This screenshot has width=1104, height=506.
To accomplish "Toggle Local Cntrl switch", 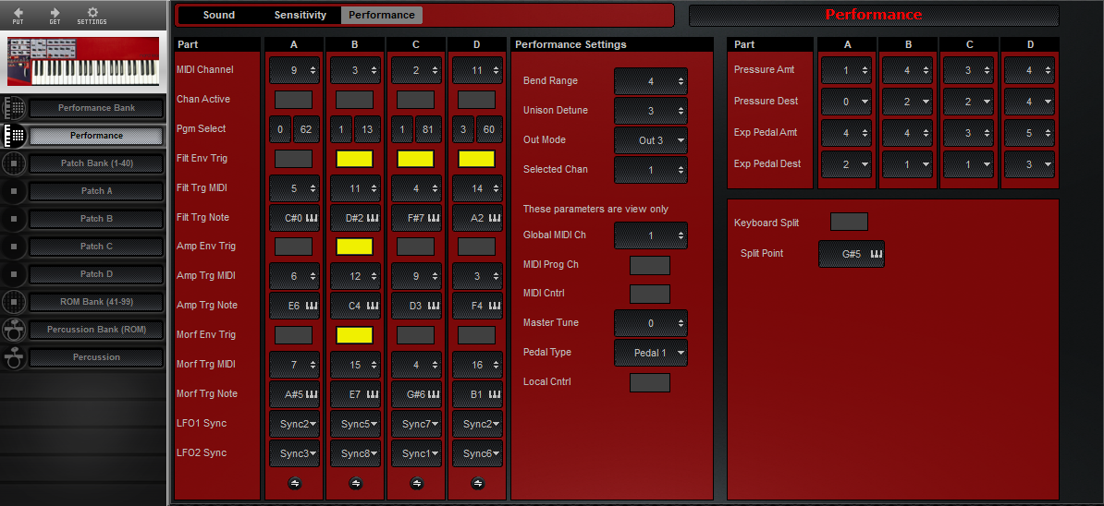I will point(650,382).
